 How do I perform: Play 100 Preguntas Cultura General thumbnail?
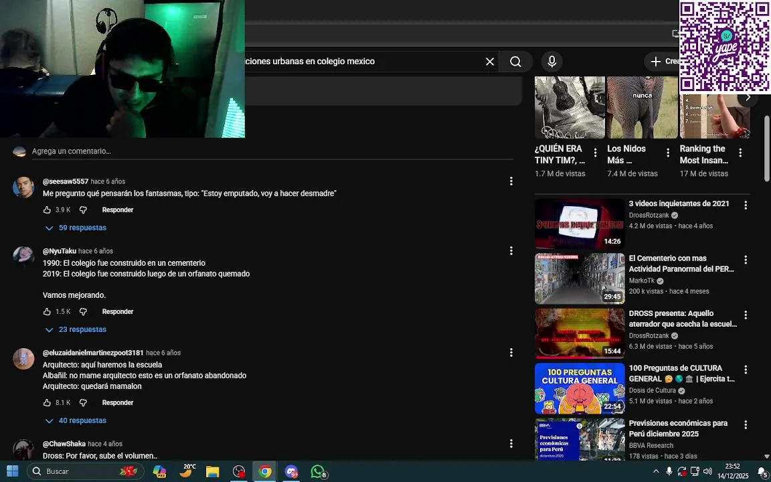coord(579,388)
